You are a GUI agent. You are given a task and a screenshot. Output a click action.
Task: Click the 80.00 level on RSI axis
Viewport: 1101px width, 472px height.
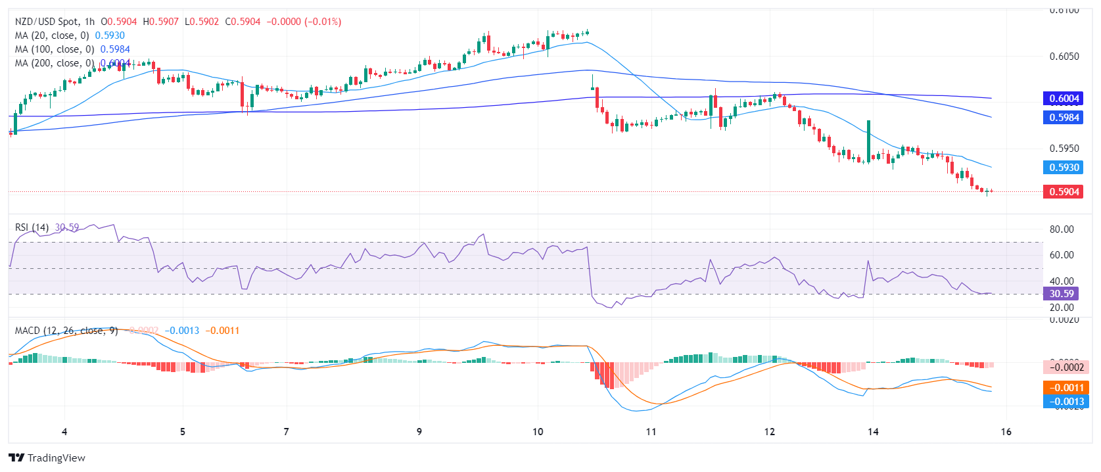pyautogui.click(x=1062, y=229)
